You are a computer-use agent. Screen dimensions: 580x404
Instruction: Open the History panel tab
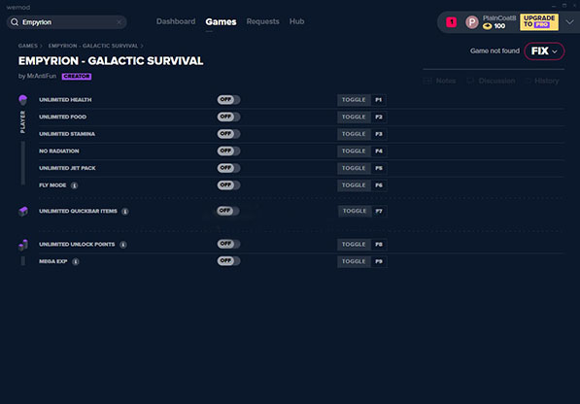[542, 81]
